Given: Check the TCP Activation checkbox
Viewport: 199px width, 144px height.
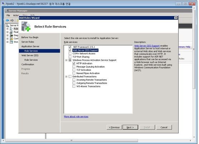Looking at the screenshot, I should [x=74, y=70].
